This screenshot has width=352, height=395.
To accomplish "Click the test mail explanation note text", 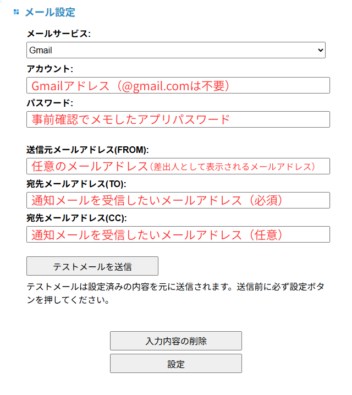I will tap(175, 293).
